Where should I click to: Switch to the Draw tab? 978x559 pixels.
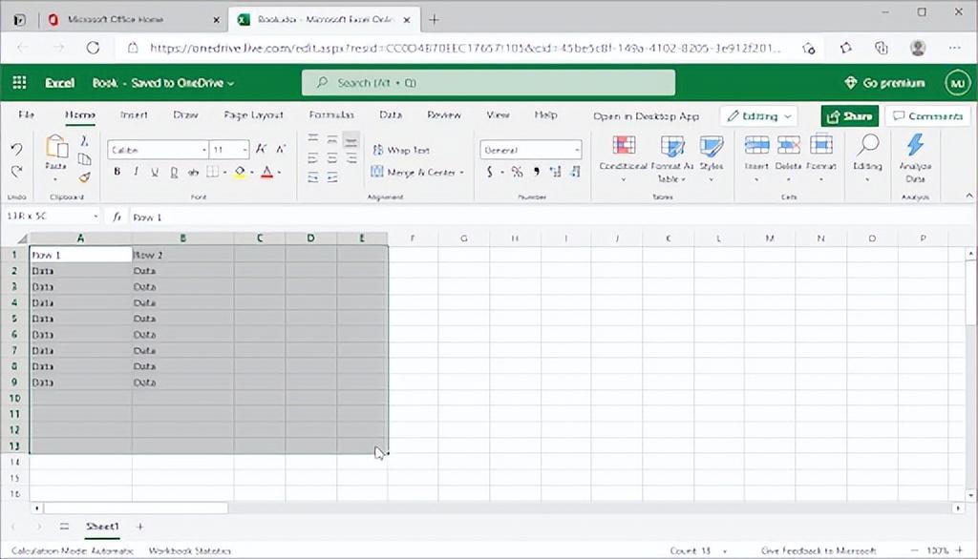[185, 114]
